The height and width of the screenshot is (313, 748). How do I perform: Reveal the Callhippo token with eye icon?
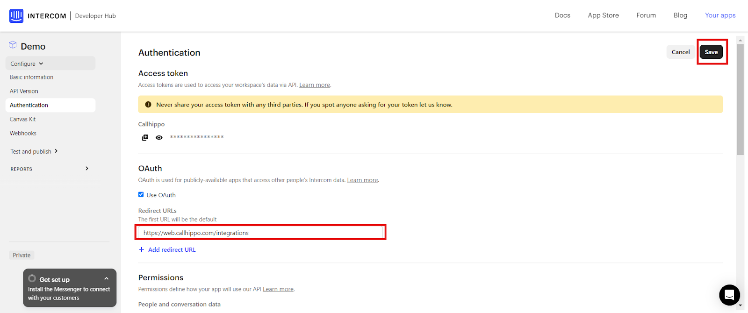click(159, 137)
